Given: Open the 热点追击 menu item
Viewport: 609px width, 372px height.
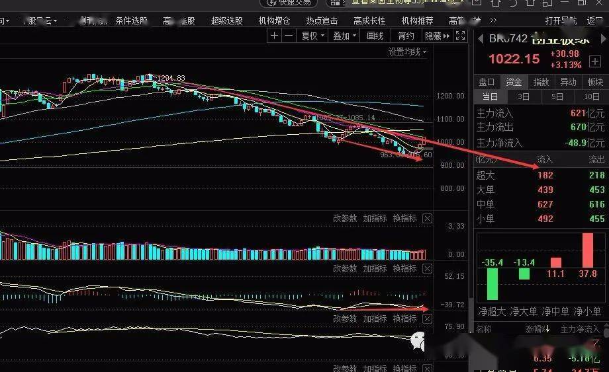Looking at the screenshot, I should pos(322,20).
